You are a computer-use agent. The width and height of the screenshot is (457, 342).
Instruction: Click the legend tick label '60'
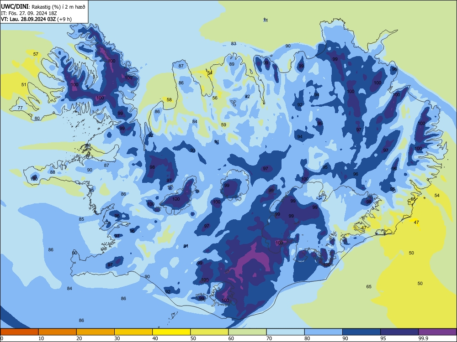(231, 338)
